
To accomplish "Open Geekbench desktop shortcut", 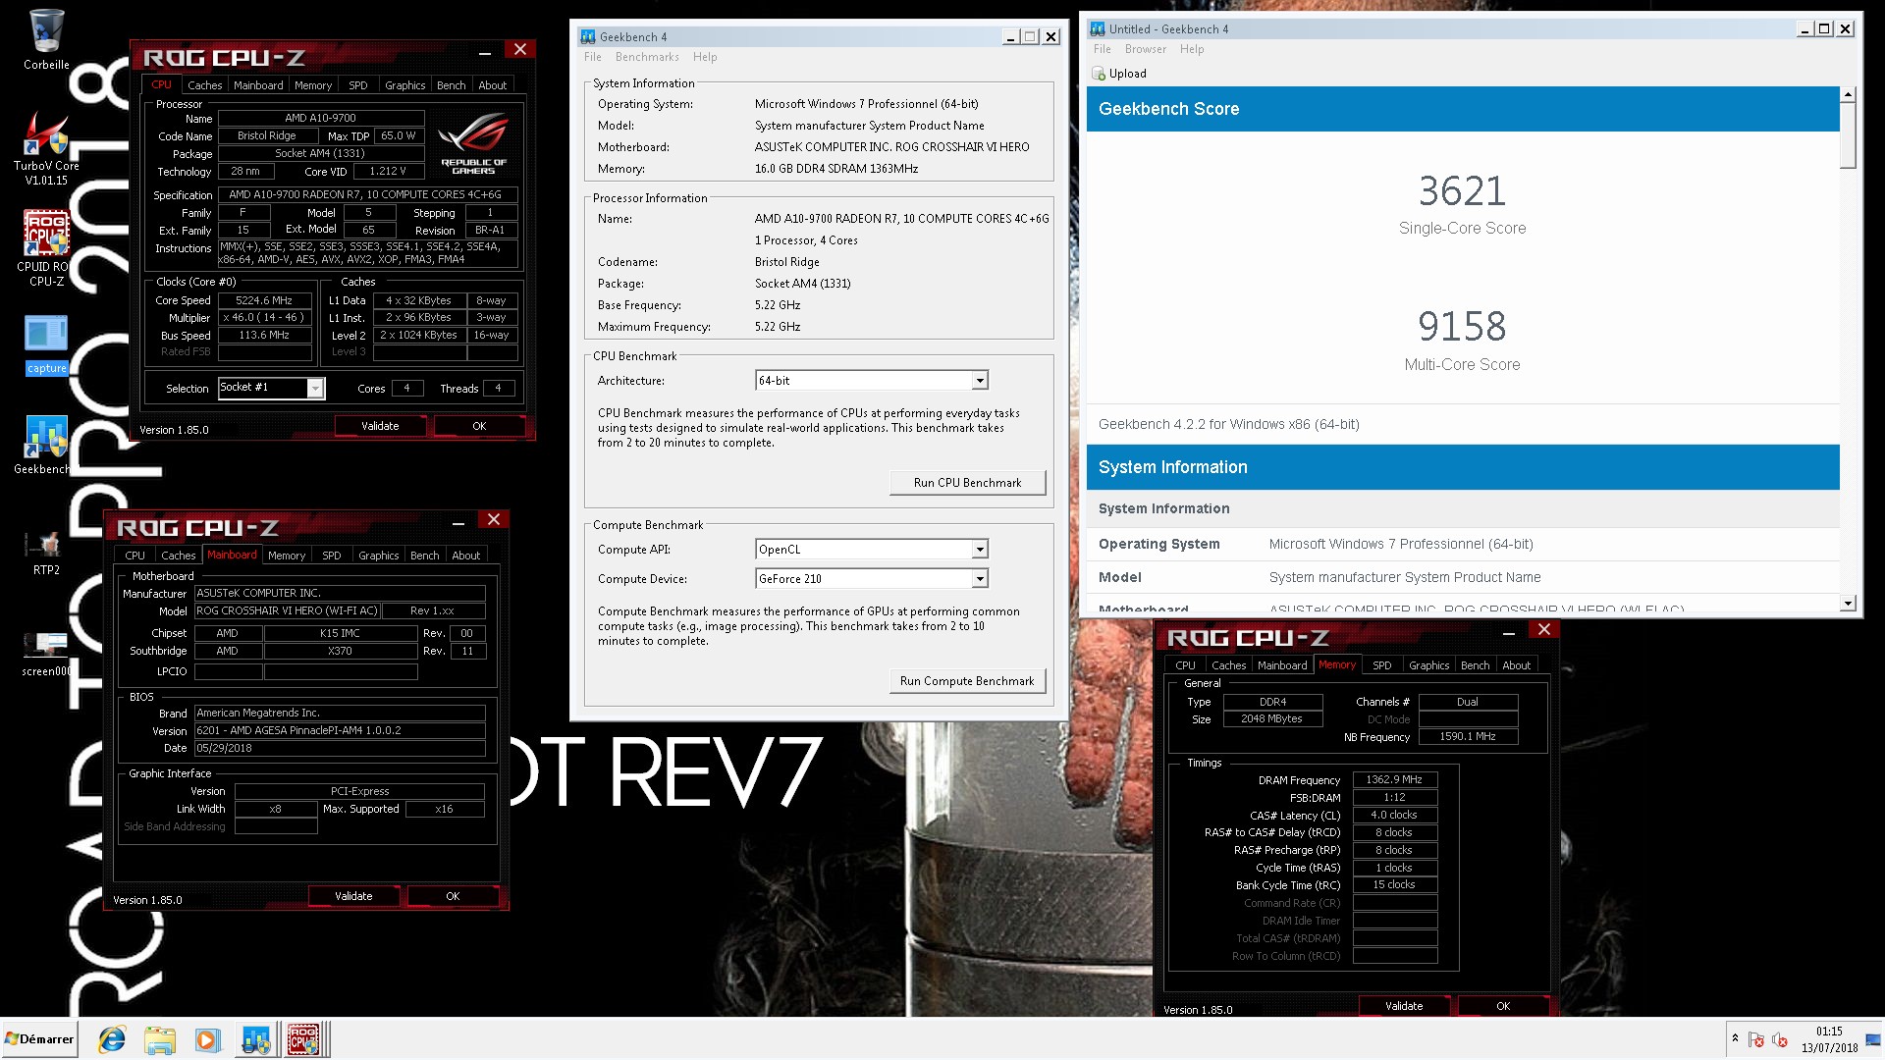I will pos(46,446).
